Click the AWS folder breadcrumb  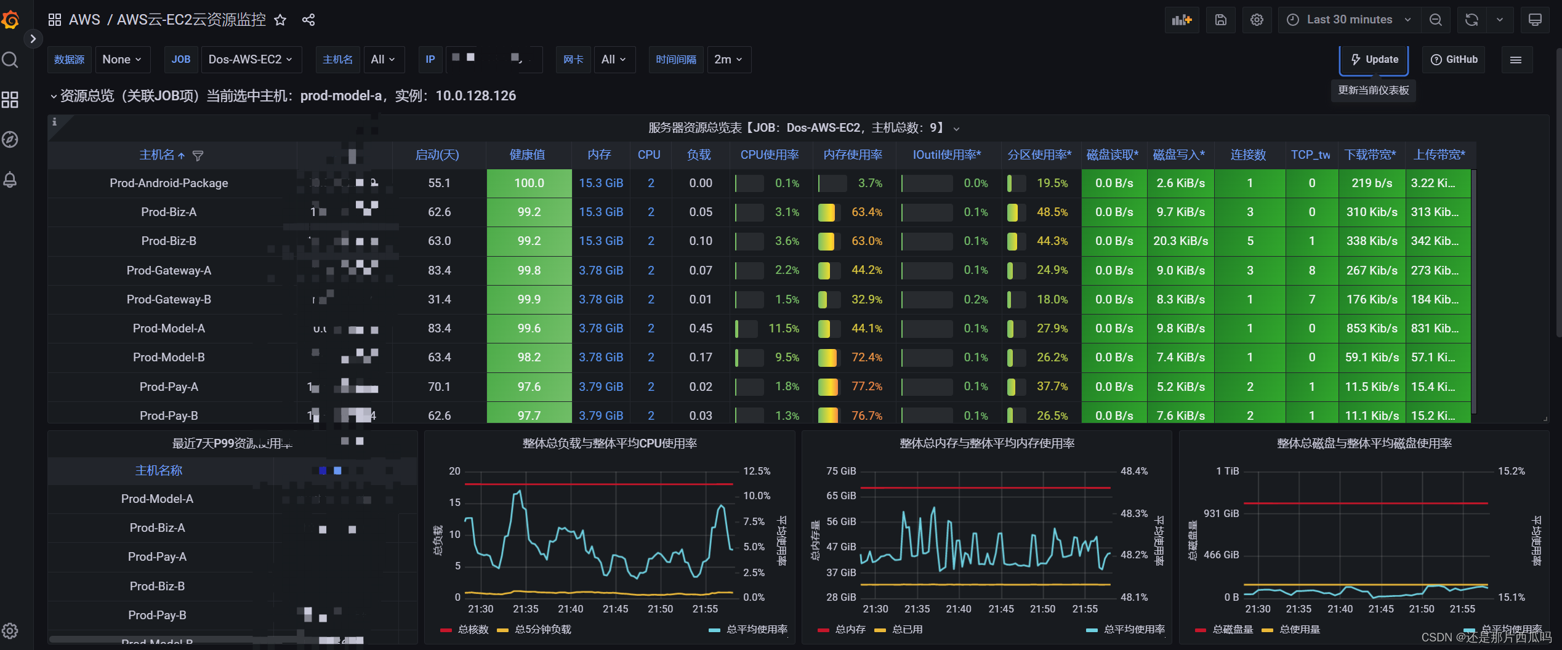click(84, 20)
